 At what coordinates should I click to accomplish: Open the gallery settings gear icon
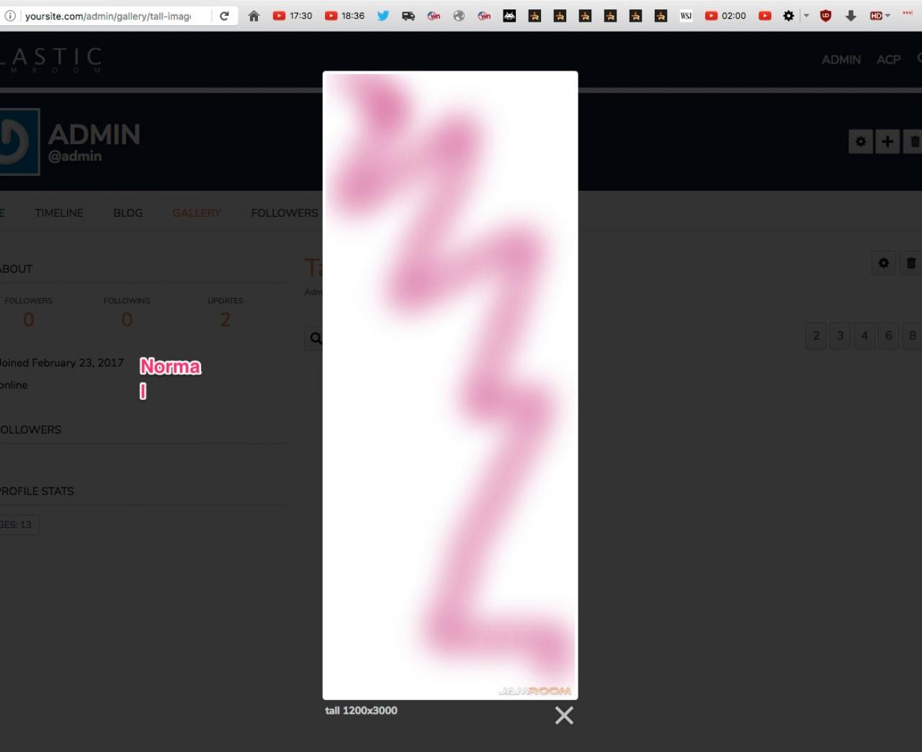pos(883,263)
